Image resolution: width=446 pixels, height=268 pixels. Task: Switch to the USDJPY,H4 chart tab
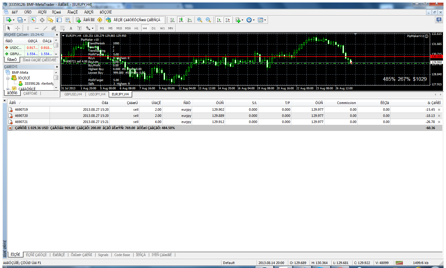click(97, 94)
